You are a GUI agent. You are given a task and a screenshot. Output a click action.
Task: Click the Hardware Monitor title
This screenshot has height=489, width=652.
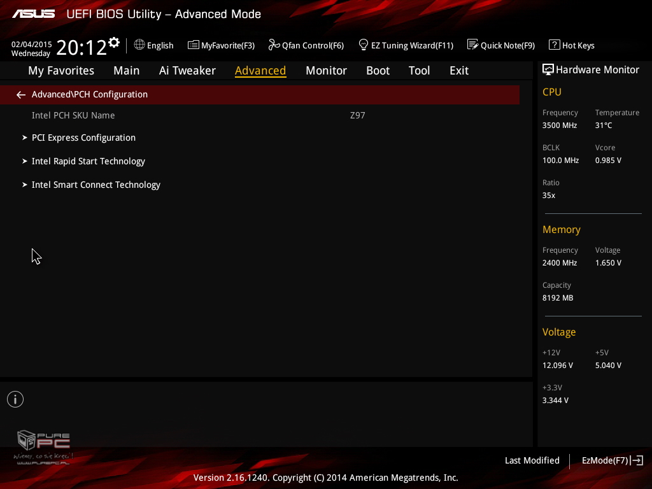coord(597,70)
